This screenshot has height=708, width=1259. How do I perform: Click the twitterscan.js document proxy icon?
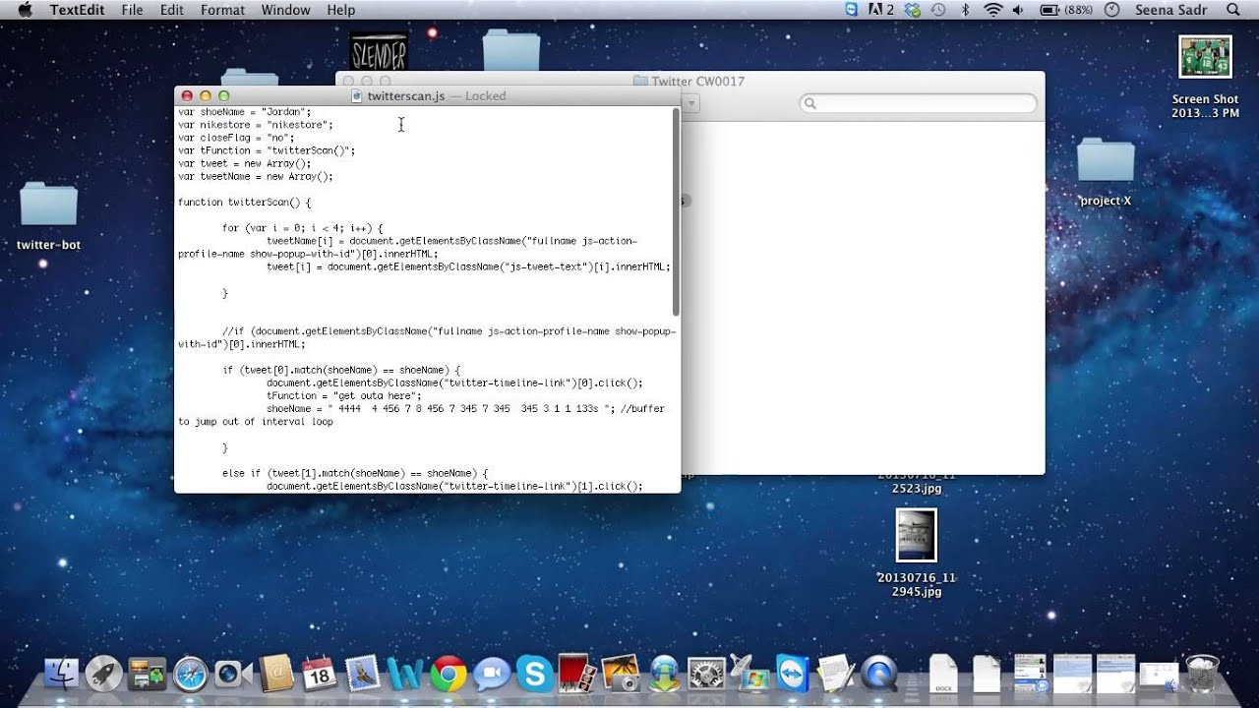356,96
